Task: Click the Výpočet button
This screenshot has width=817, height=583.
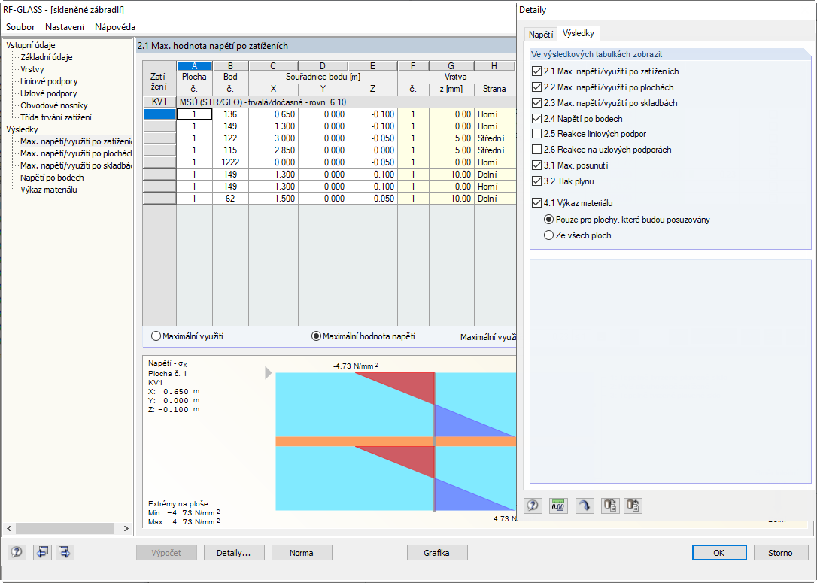Action: [x=166, y=553]
